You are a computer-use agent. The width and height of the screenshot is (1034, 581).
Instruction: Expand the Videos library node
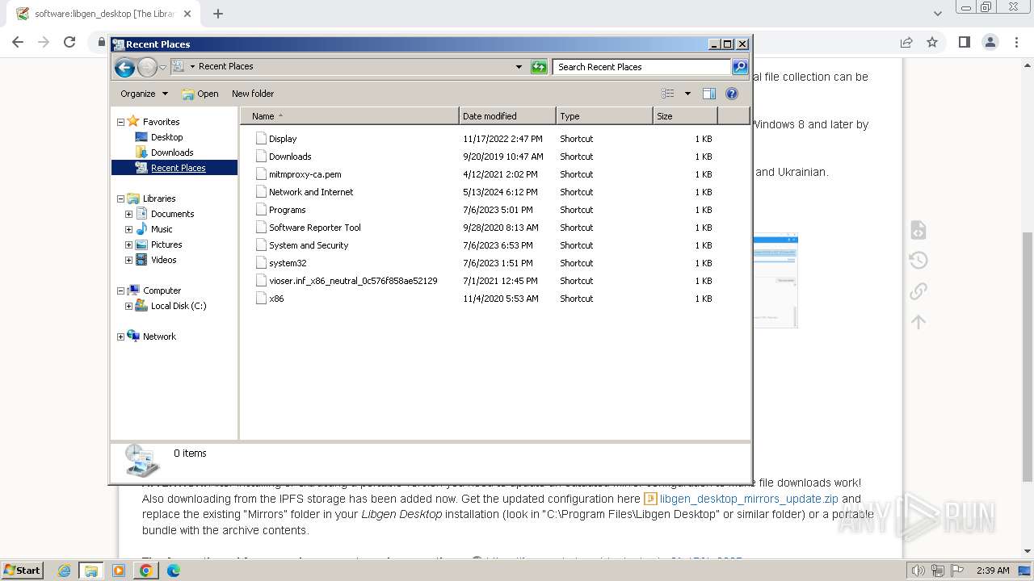(x=128, y=260)
